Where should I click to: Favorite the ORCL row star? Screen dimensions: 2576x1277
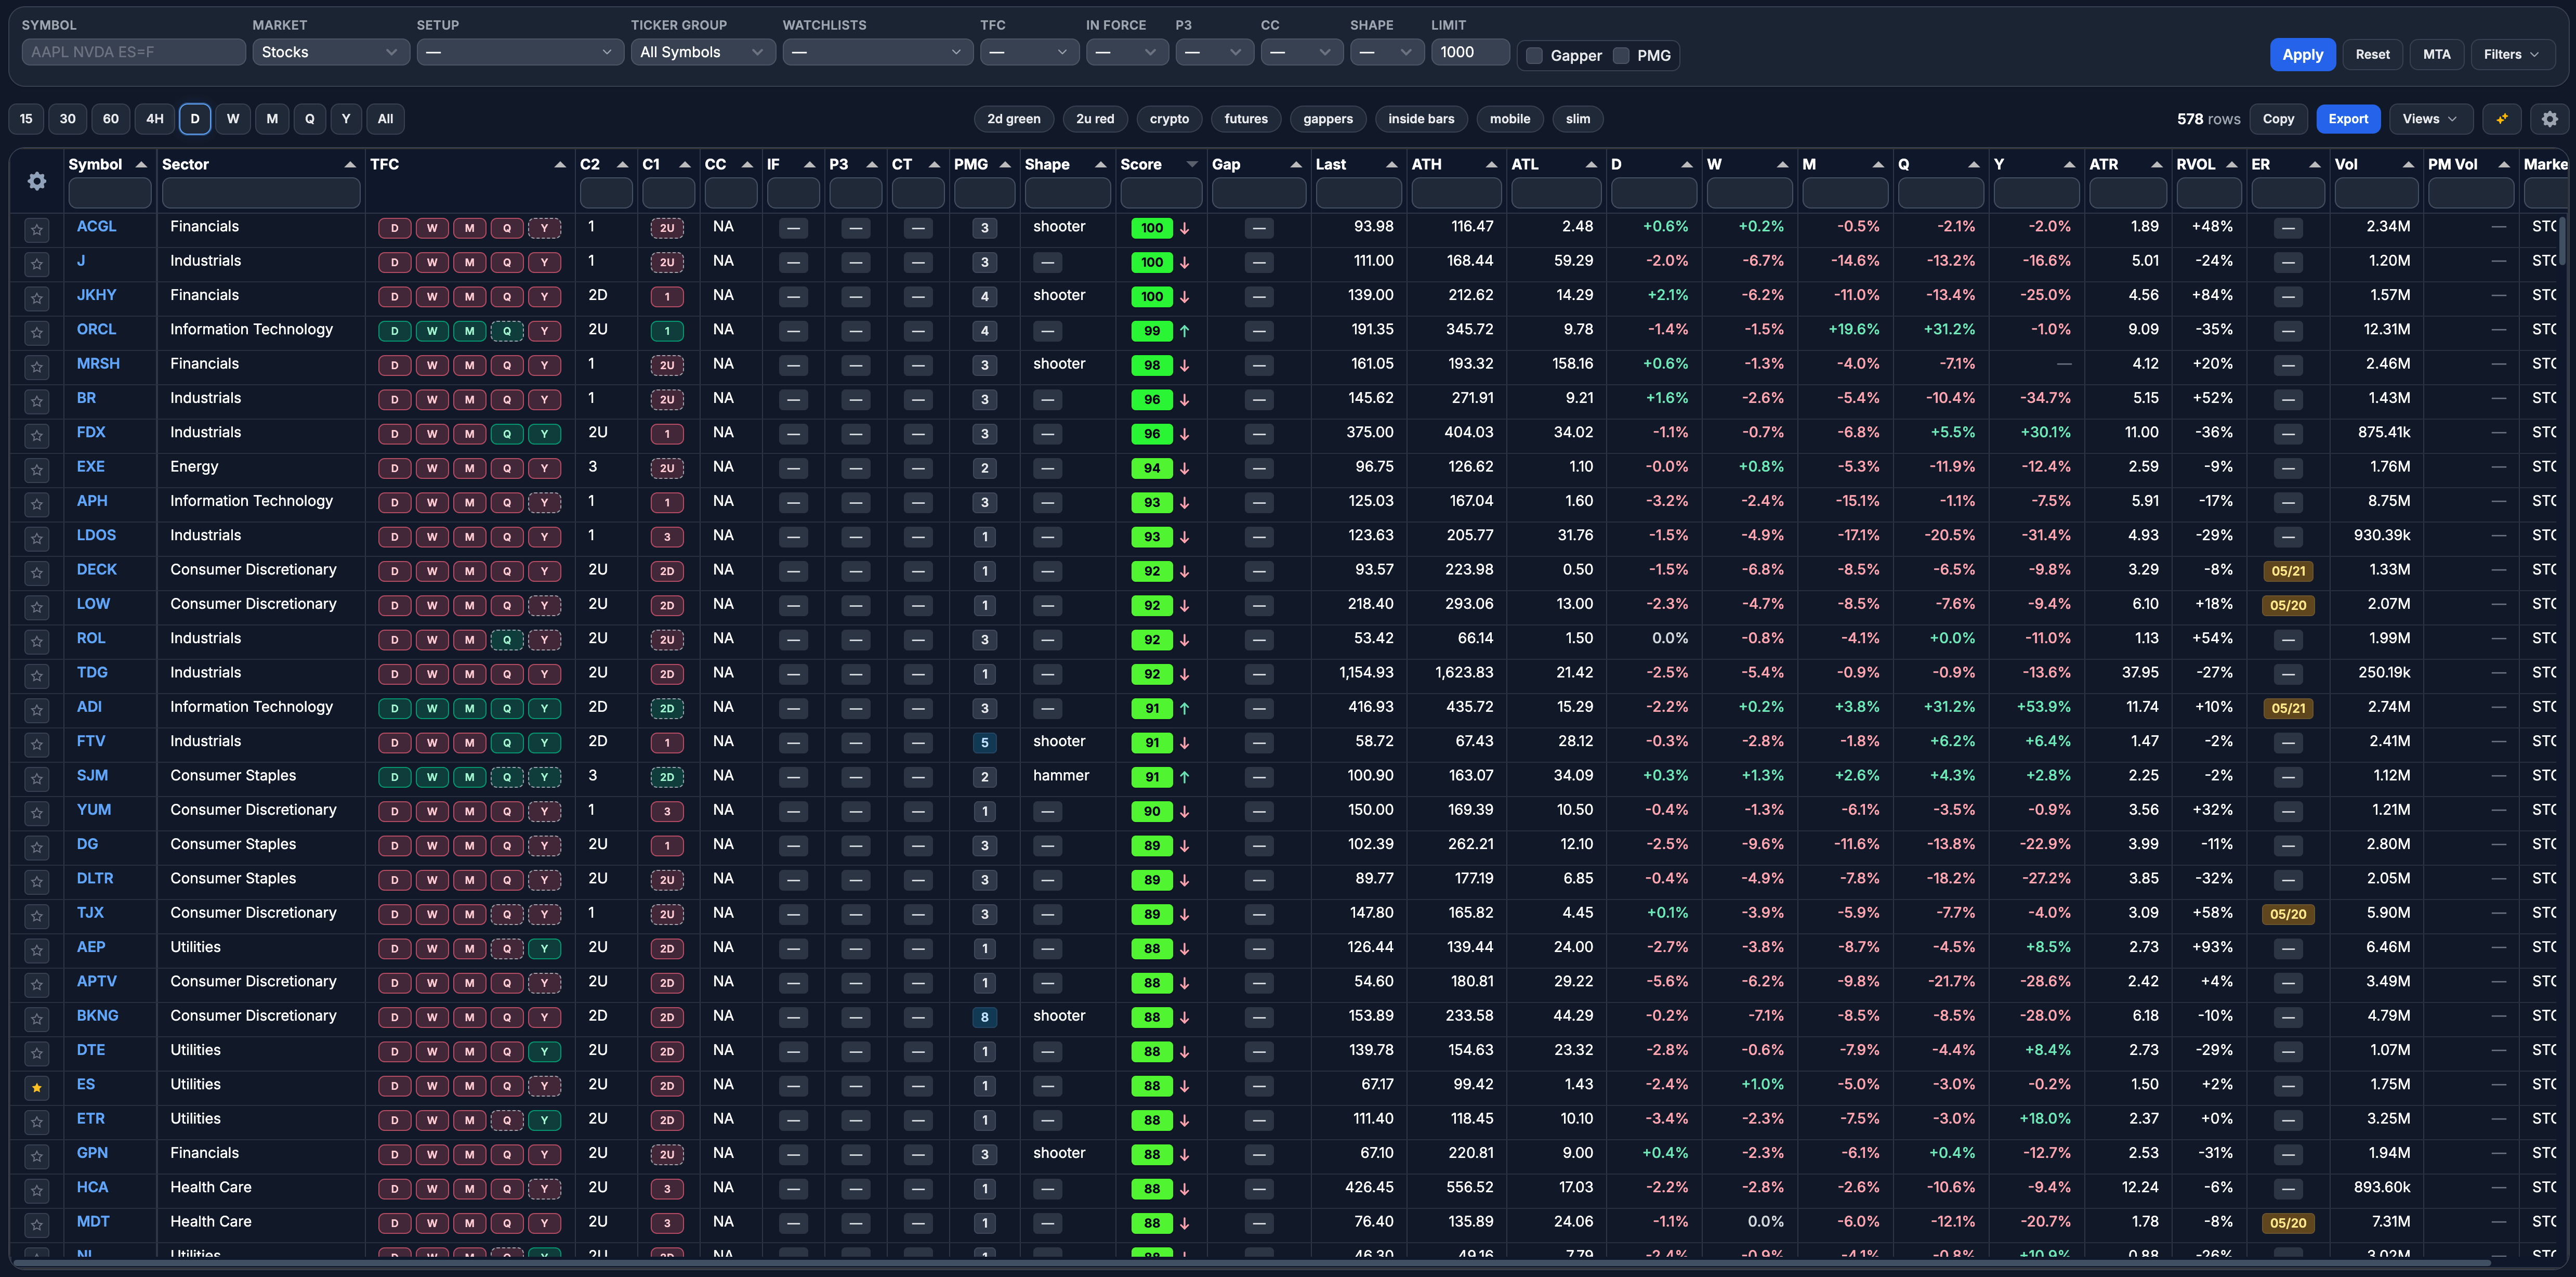coord(37,332)
